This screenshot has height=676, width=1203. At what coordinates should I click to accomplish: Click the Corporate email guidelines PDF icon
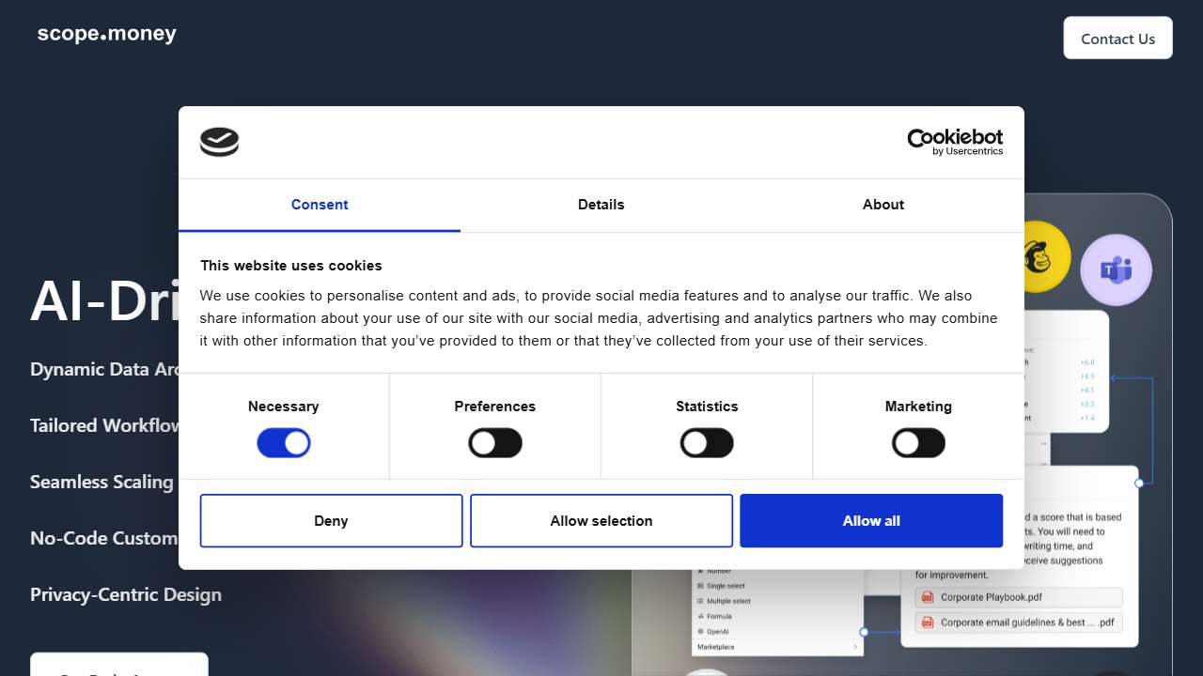928,622
